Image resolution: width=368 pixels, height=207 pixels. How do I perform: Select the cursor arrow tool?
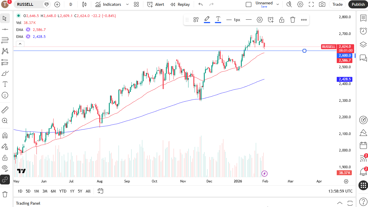click(x=5, y=19)
